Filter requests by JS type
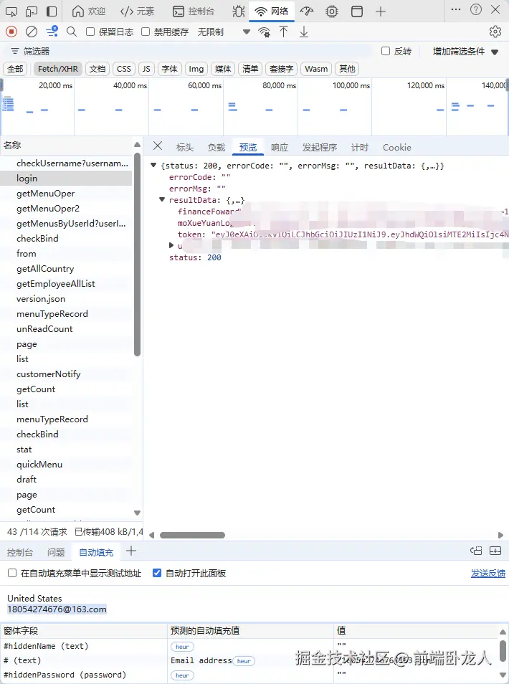509x684 pixels. 146,69
